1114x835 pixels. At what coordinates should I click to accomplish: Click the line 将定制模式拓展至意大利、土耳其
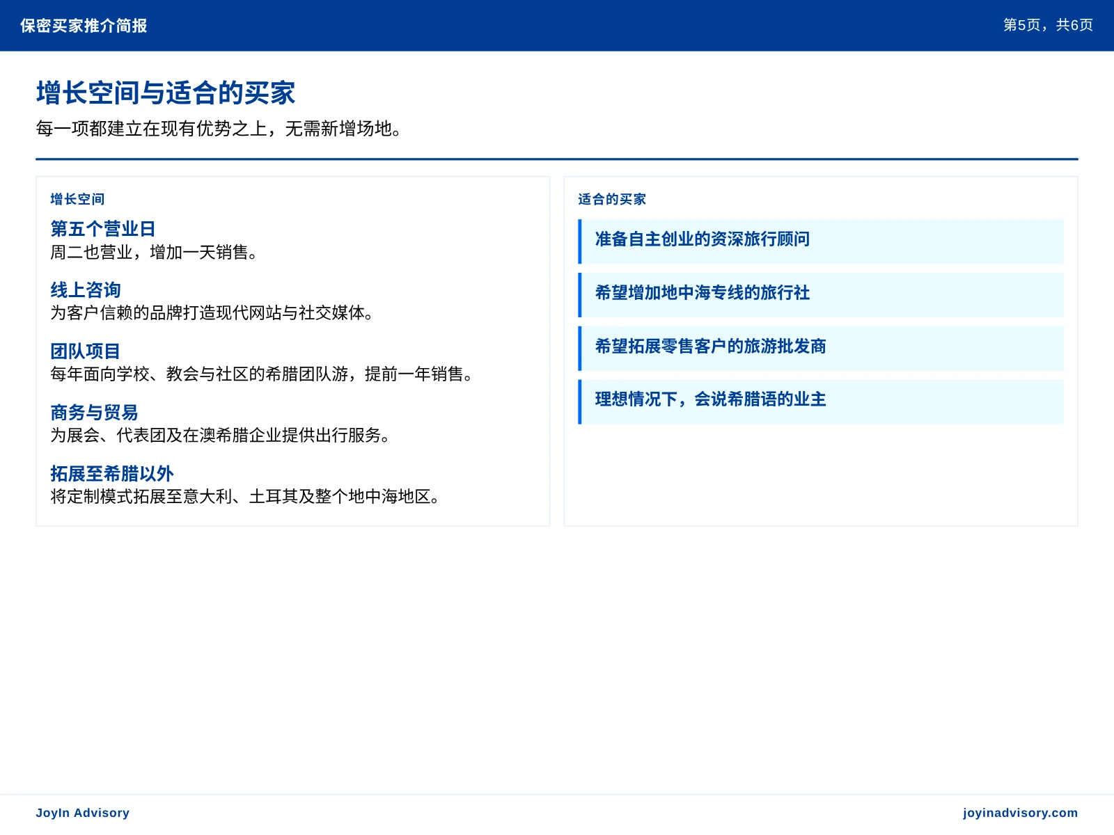pyautogui.click(x=246, y=497)
